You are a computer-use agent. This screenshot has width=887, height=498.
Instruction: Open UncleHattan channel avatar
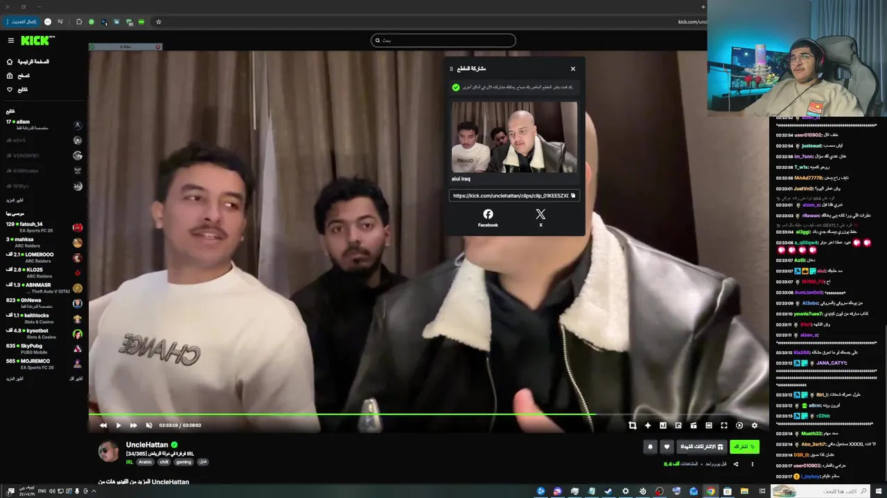[109, 451]
